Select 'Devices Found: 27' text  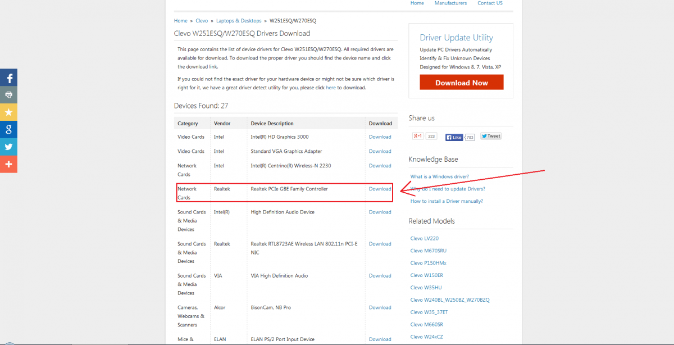201,106
